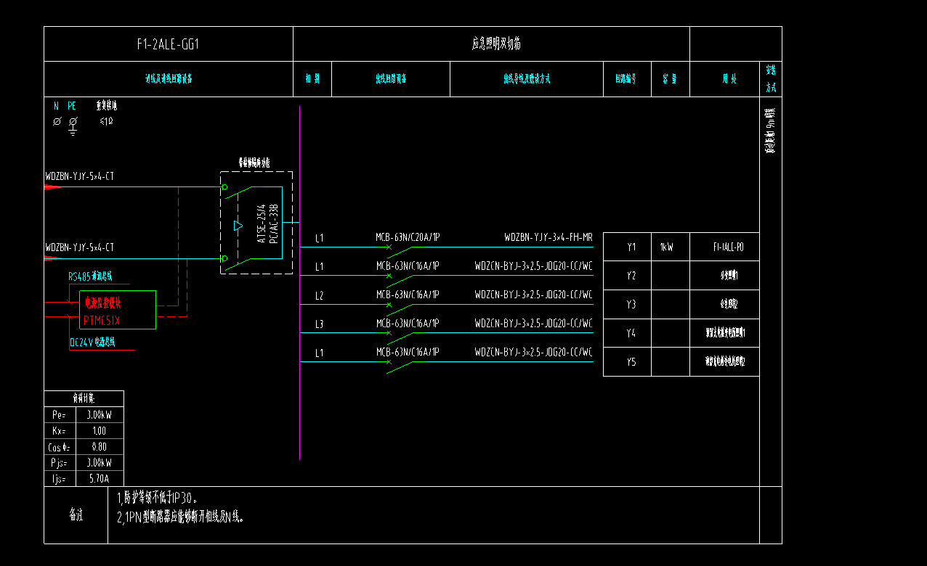Click the 回路编号 circuit number column header
The height and width of the screenshot is (566, 927).
pos(626,79)
